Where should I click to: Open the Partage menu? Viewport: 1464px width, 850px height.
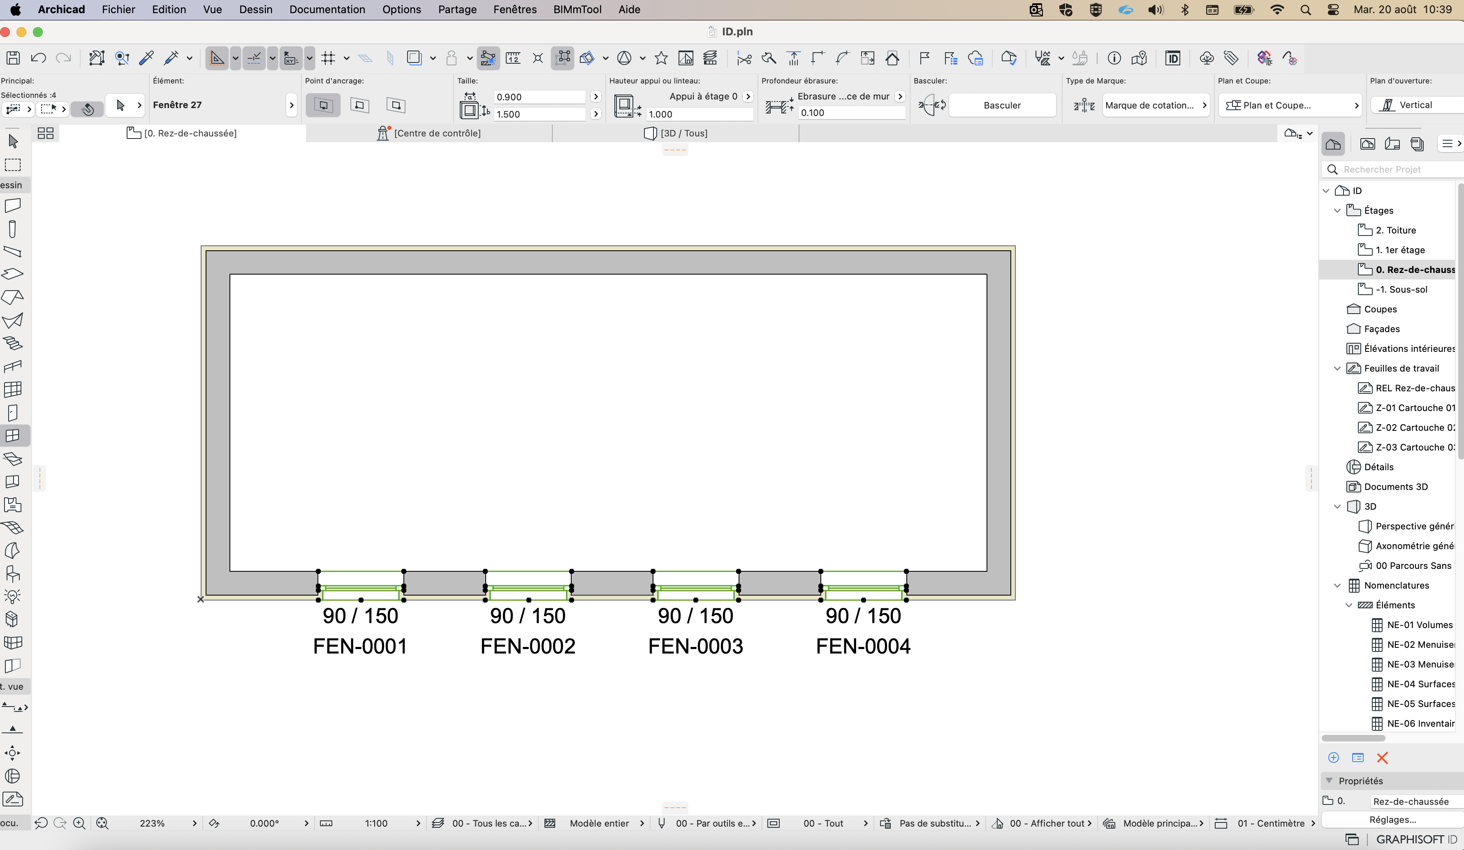(457, 9)
